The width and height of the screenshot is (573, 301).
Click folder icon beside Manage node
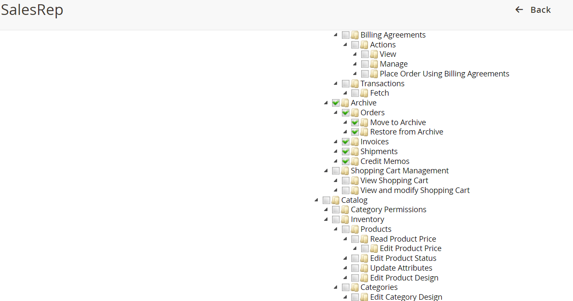pos(374,64)
